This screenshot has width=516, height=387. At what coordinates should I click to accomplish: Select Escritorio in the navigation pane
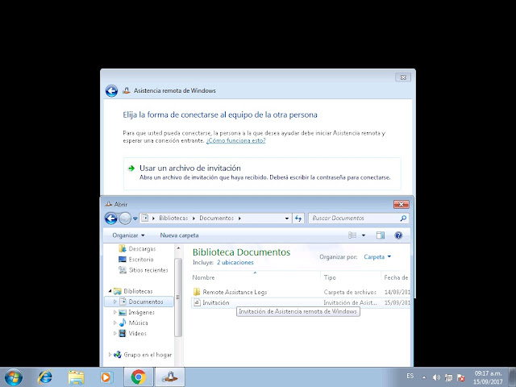(x=136, y=260)
